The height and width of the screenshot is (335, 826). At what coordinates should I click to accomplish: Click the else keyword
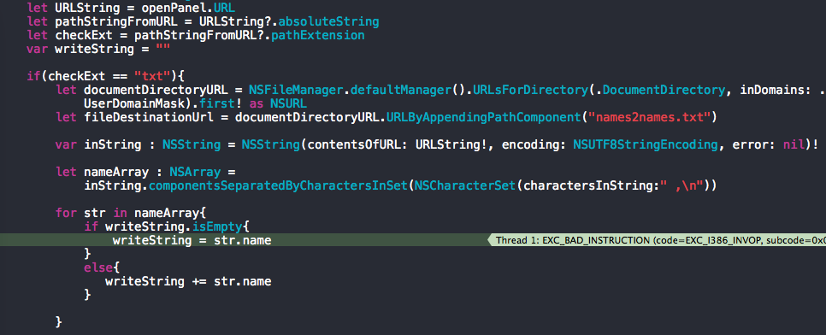click(x=98, y=268)
